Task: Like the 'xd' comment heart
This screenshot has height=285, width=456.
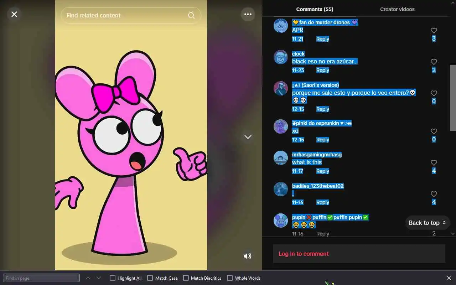Action: click(x=434, y=131)
